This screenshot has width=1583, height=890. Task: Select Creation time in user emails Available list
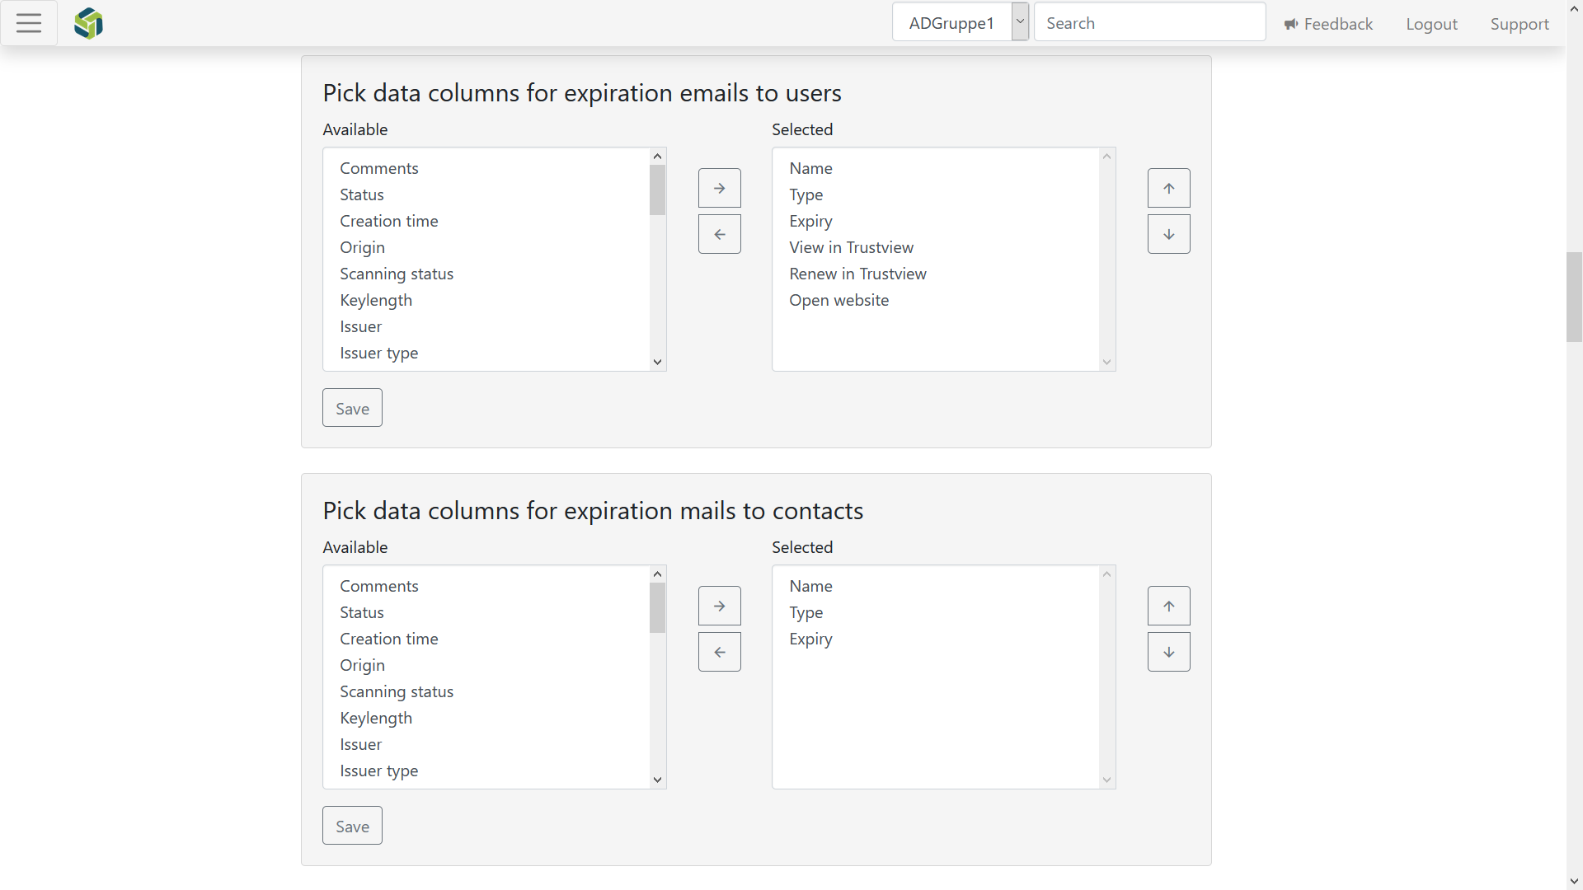pyautogui.click(x=486, y=221)
